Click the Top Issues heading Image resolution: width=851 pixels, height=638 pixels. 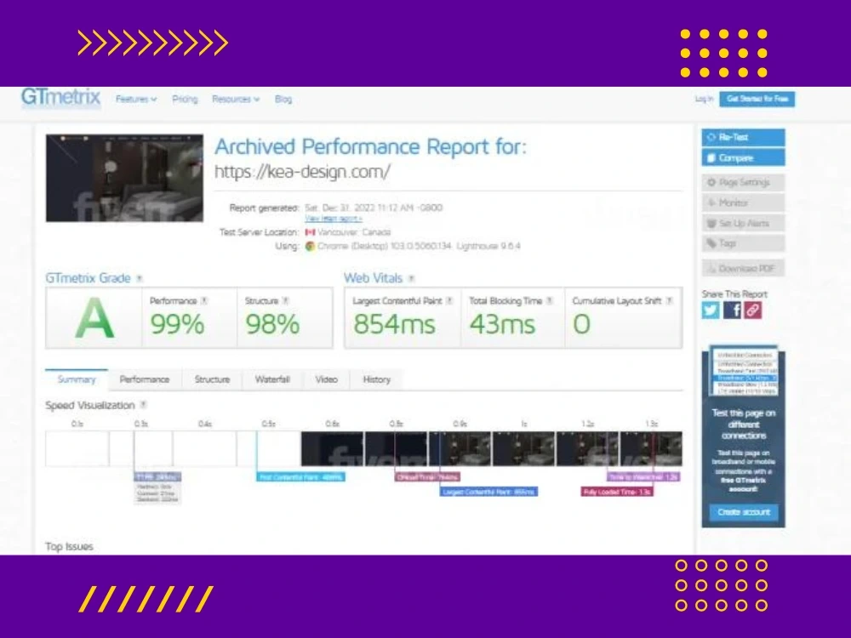click(69, 546)
